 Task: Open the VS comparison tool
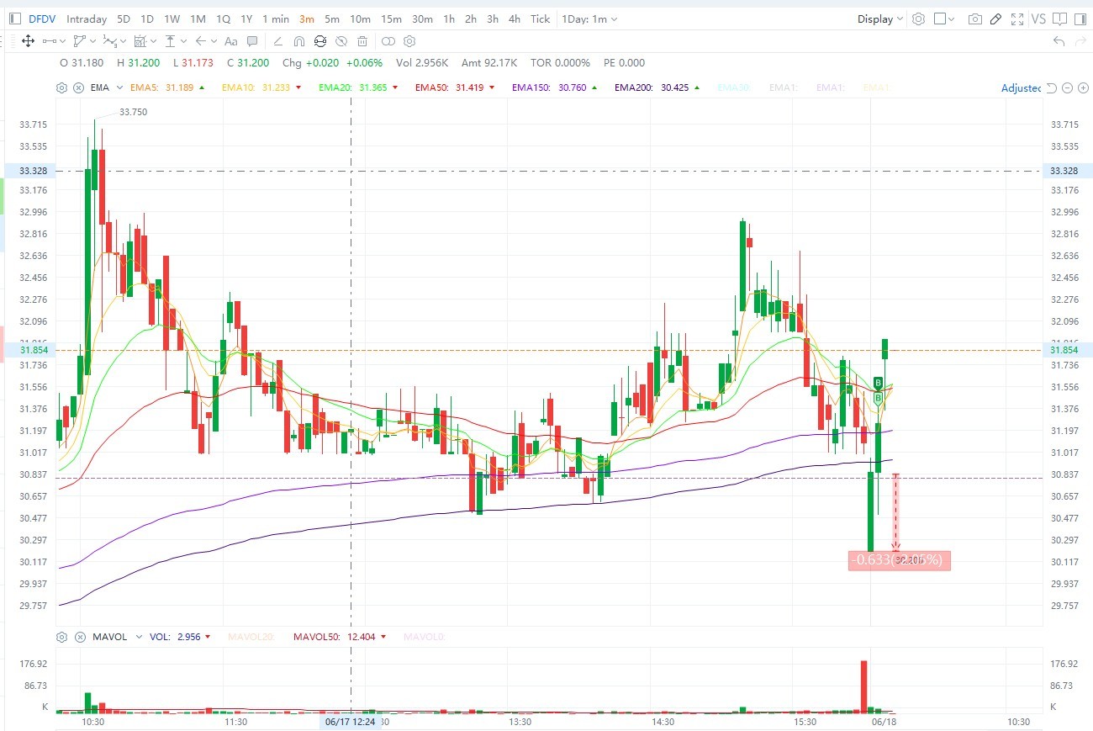[1038, 19]
